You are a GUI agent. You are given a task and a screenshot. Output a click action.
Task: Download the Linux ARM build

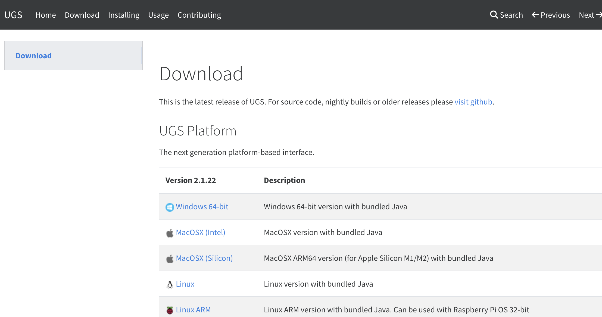(x=194, y=310)
